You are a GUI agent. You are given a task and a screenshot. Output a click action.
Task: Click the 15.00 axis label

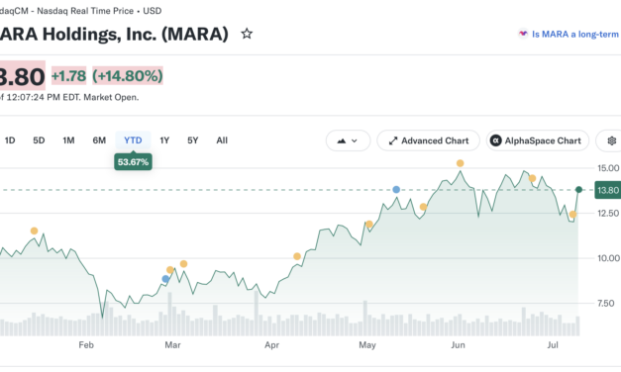(608, 168)
